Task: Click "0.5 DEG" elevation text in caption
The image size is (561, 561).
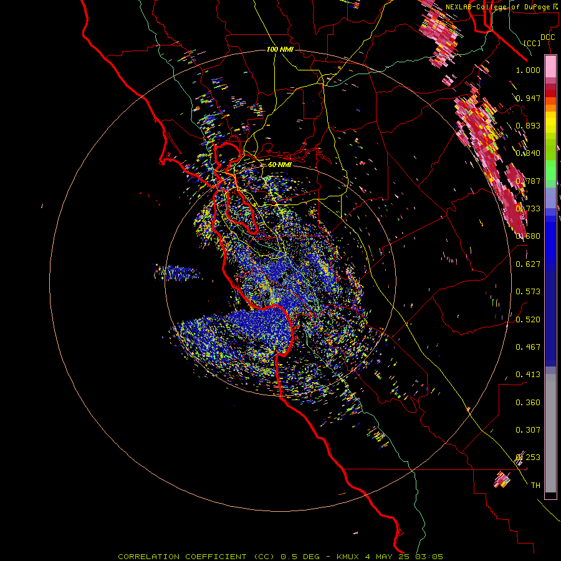Action: [x=301, y=557]
